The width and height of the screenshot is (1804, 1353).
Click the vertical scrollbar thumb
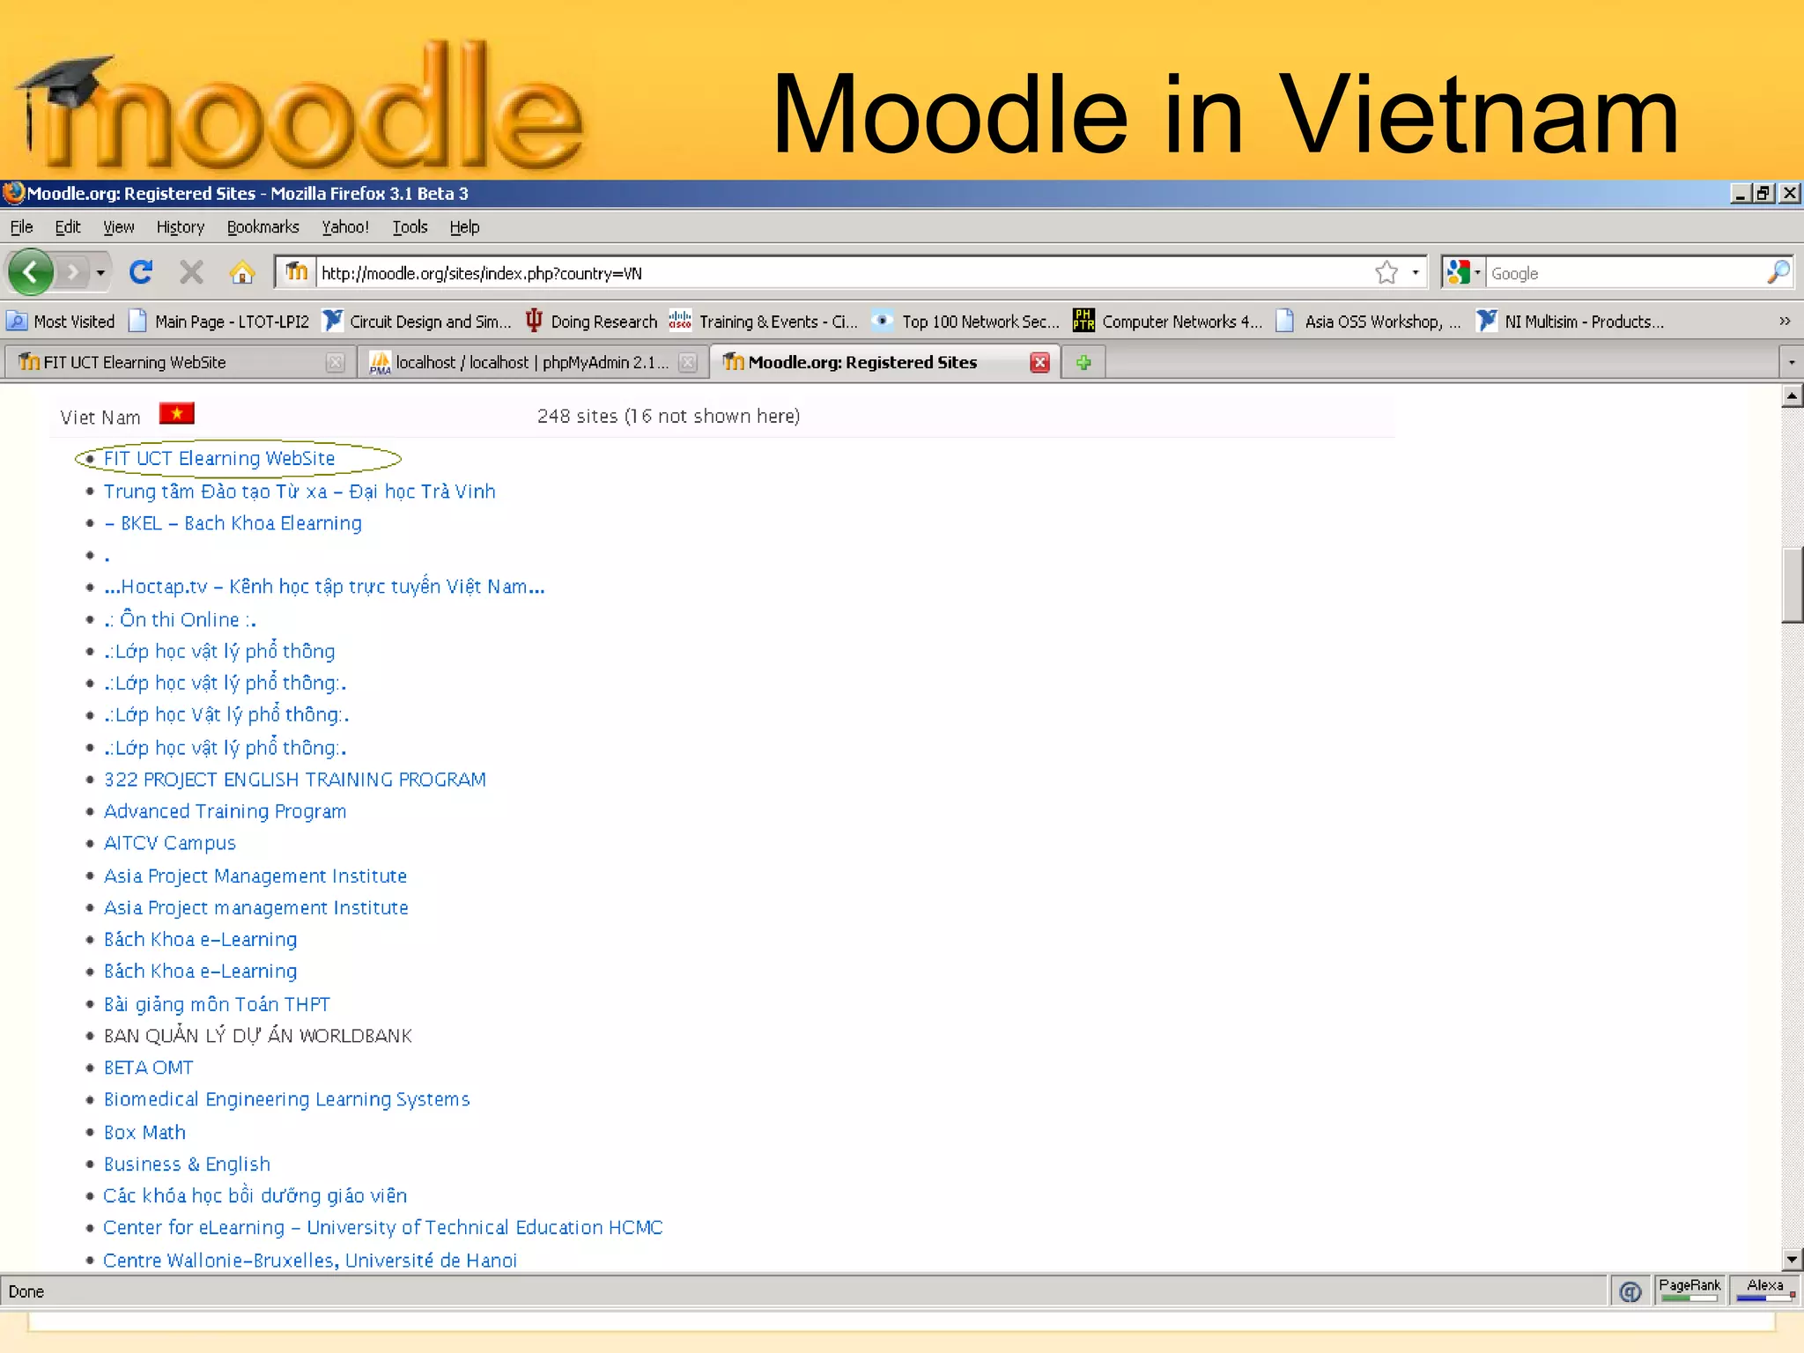[x=1792, y=585]
